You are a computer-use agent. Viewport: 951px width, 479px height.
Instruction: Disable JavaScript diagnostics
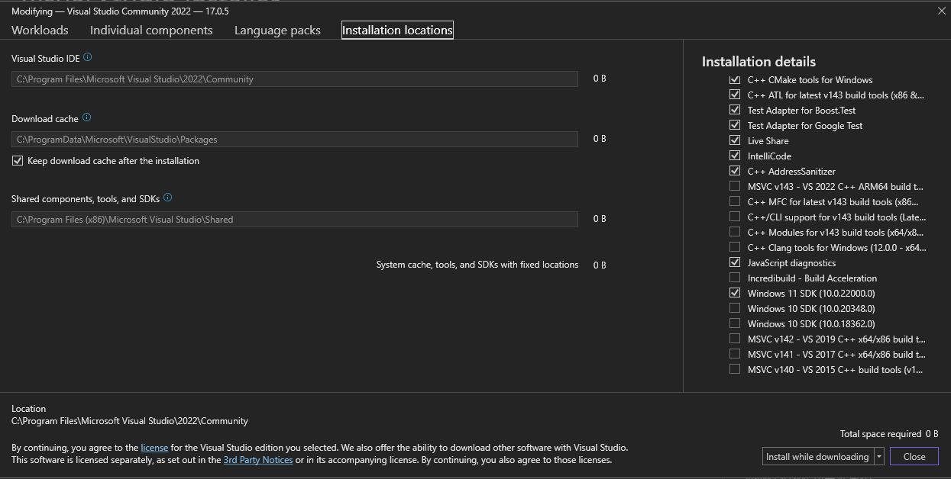coord(735,262)
